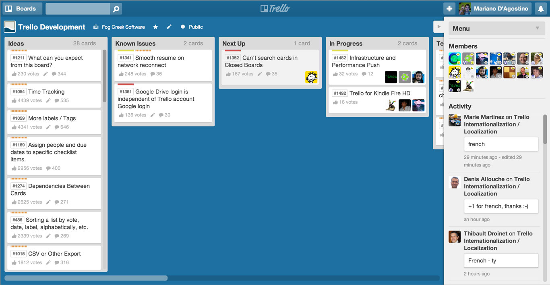This screenshot has width=550, height=285.
Task: Open Denis Allouche activity link
Action: (484, 179)
